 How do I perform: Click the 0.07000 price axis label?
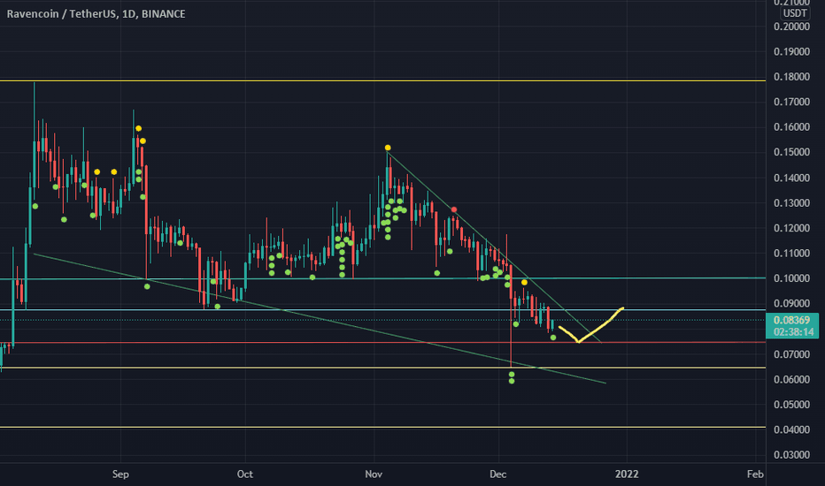click(x=791, y=354)
